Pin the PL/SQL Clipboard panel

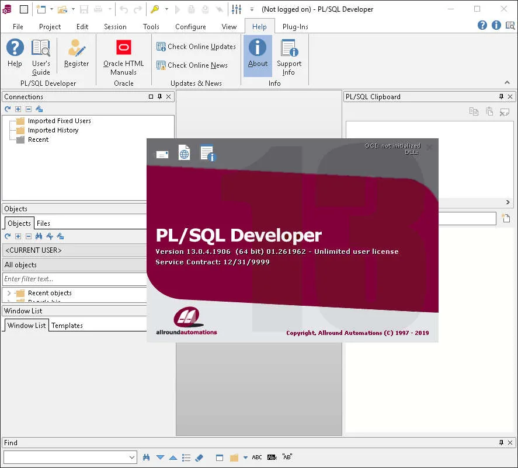501,97
